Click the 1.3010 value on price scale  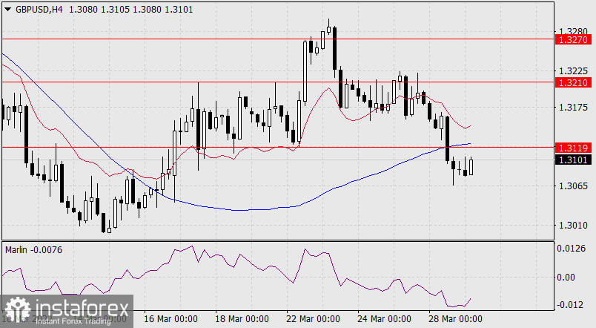click(574, 226)
